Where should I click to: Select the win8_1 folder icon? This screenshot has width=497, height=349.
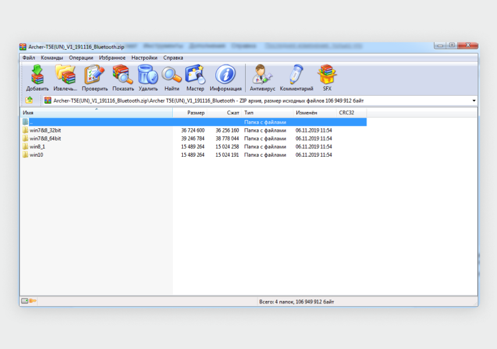click(x=26, y=146)
